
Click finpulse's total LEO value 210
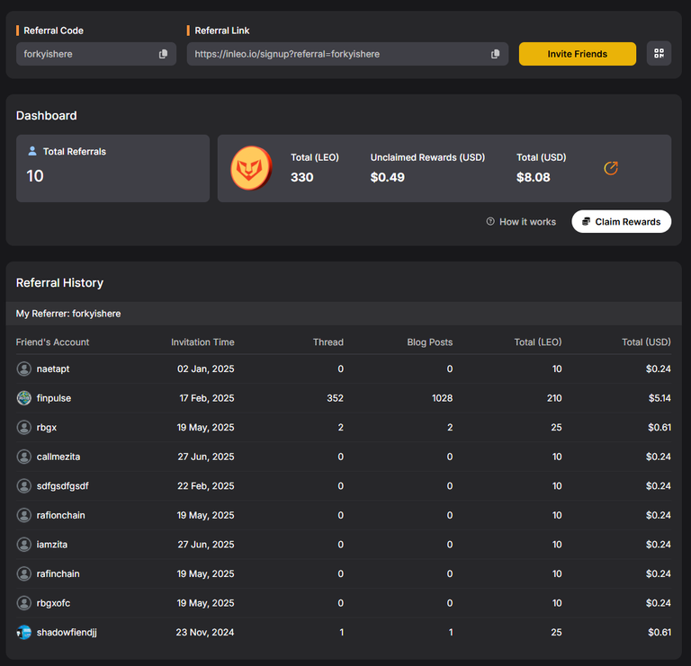click(x=554, y=398)
